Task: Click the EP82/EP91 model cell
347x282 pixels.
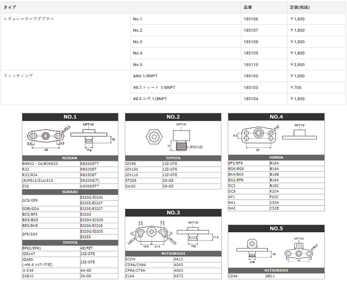Action: [51, 248]
